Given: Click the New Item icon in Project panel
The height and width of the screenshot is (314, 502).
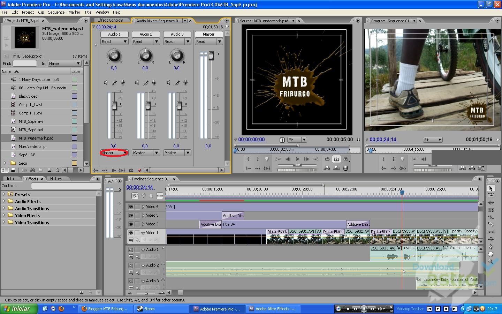Looking at the screenshot, I should click(50, 170).
